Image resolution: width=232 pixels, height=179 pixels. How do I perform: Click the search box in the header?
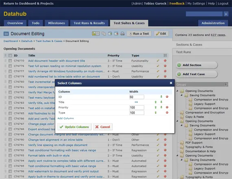[x=204, y=14]
